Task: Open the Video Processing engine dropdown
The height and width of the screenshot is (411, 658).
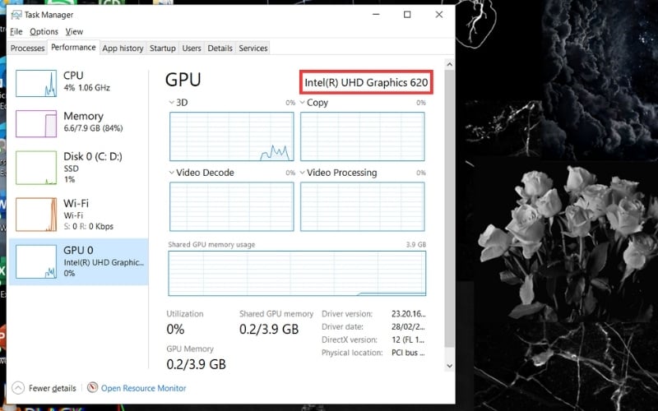Action: pyautogui.click(x=302, y=173)
